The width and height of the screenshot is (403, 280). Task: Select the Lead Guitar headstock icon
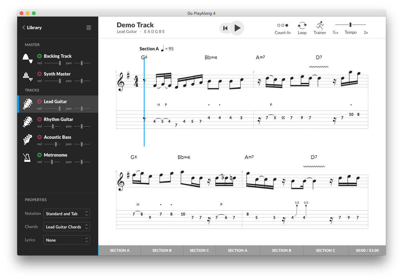click(x=28, y=104)
